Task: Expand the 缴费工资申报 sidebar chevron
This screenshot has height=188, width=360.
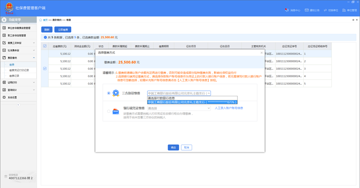Action: [34, 43]
